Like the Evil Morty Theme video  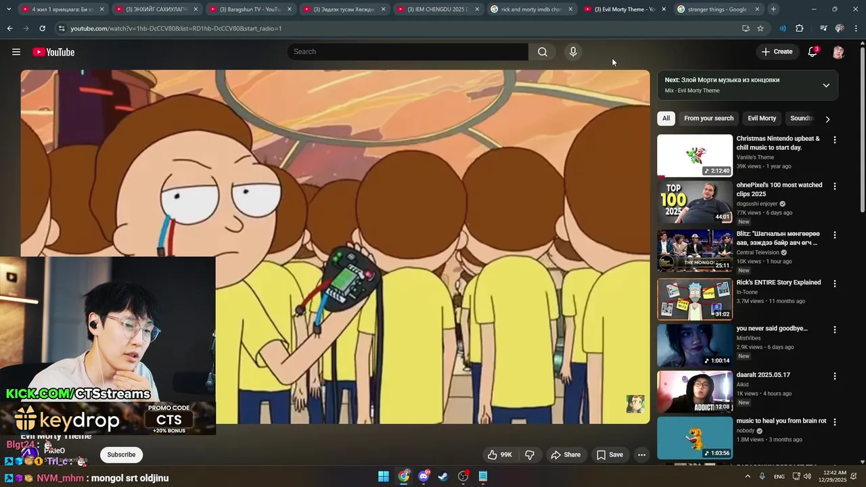500,455
